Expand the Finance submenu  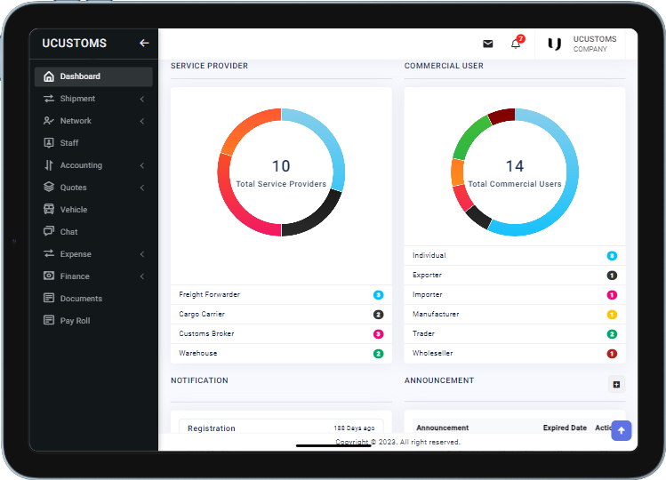142,276
